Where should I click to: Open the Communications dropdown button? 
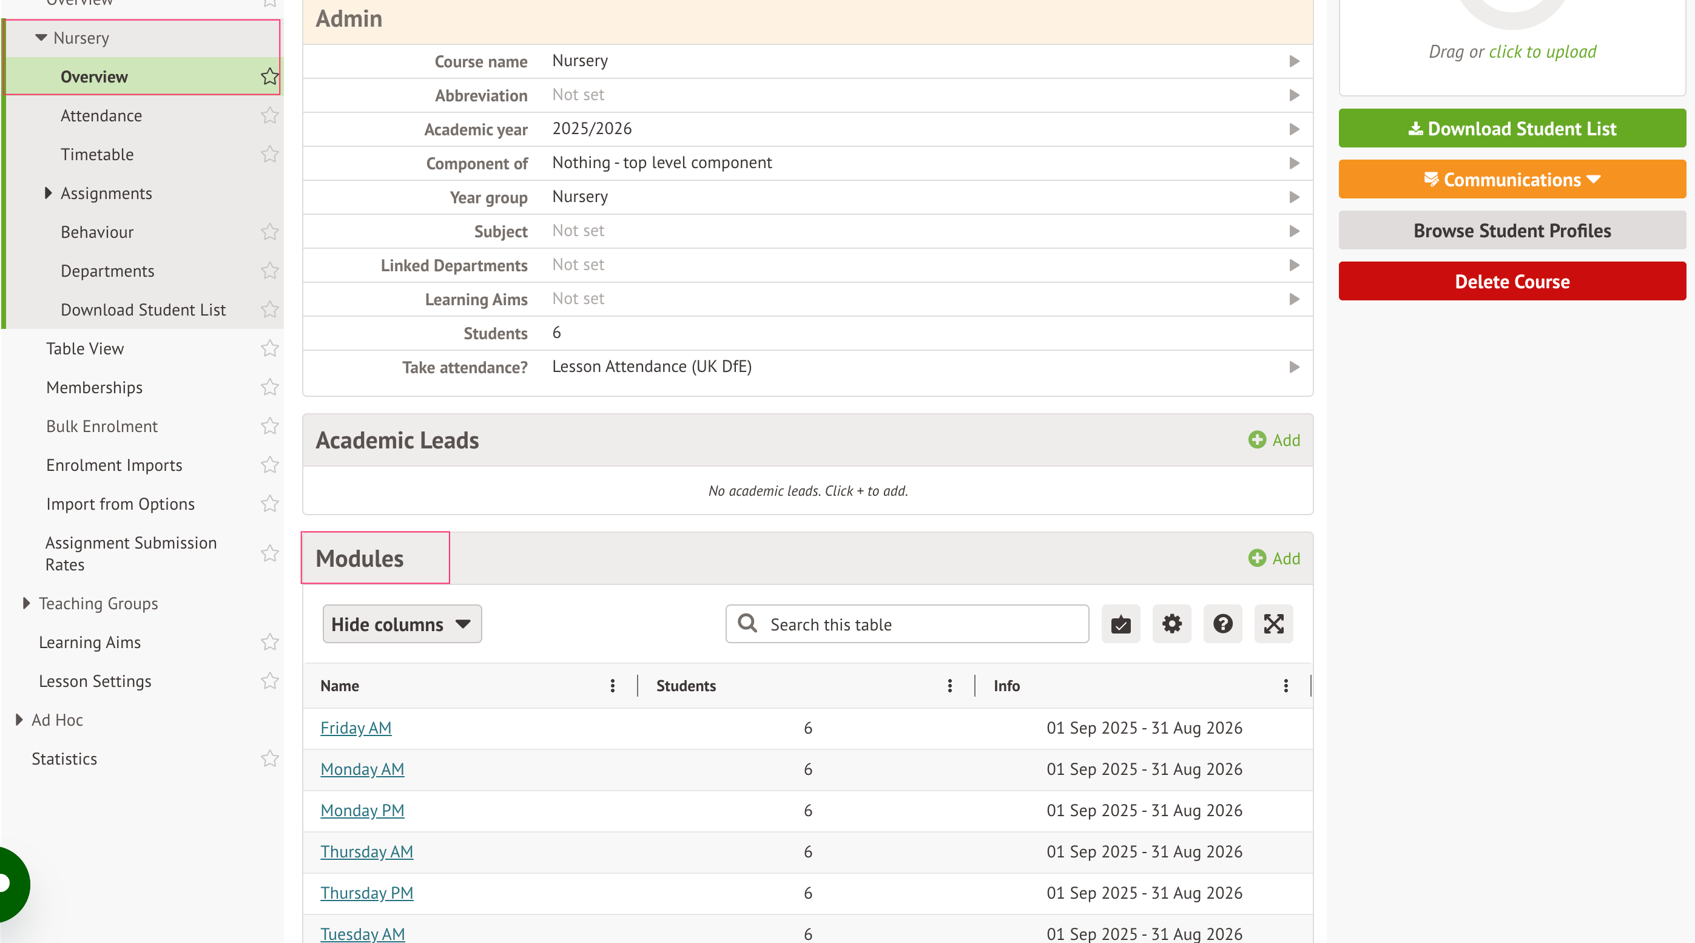1511,180
